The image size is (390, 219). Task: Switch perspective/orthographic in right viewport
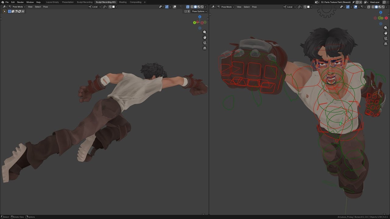click(x=386, y=44)
